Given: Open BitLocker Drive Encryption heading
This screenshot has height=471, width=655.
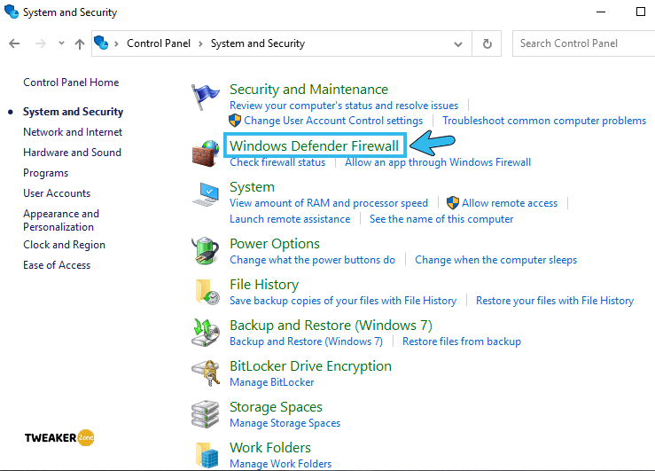Looking at the screenshot, I should [310, 366].
